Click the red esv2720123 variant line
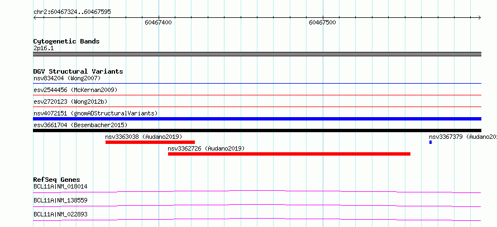Screen dimensions: 497x227 [257, 107]
